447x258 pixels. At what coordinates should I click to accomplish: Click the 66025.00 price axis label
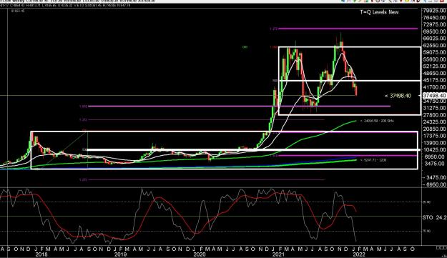(x=434, y=39)
